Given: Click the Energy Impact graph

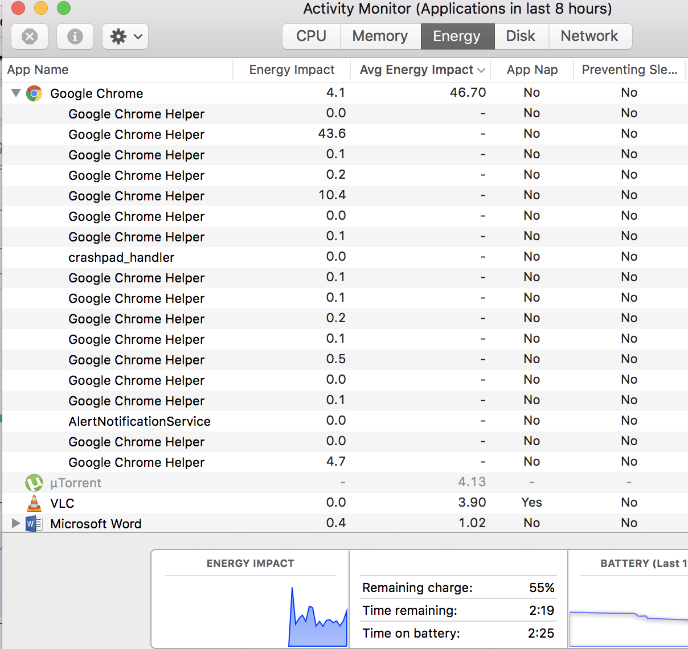Looking at the screenshot, I should [x=318, y=617].
